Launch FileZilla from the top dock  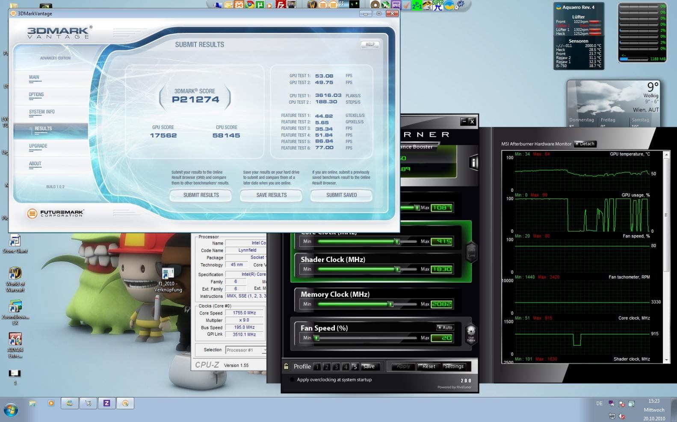pyautogui.click(x=281, y=5)
